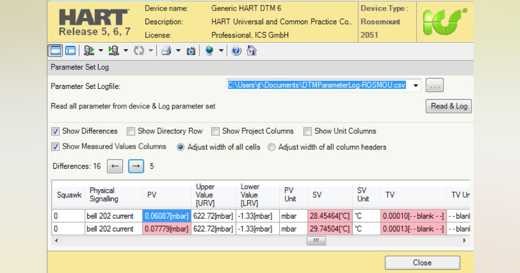The width and height of the screenshot is (520, 273).
Task: Expand the globe icon dropdown arrow
Action: click(x=222, y=51)
